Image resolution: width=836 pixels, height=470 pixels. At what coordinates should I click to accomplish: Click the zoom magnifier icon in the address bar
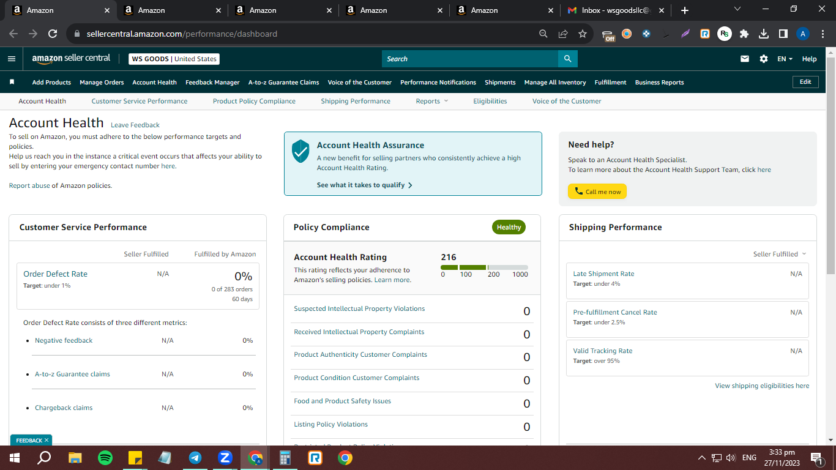pos(543,34)
